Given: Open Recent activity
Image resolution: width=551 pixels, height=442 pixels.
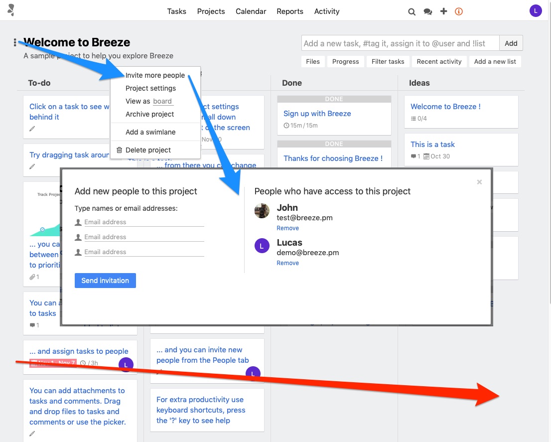Looking at the screenshot, I should click(x=439, y=61).
